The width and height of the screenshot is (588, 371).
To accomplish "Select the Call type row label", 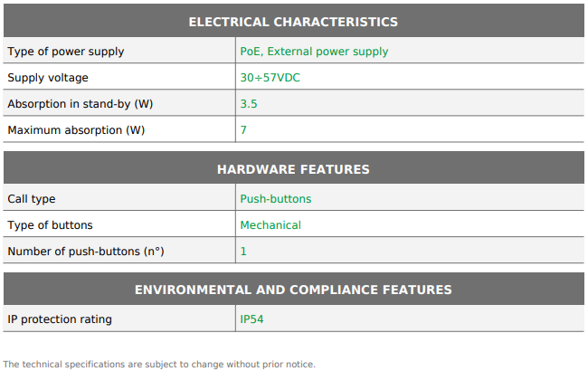I will pos(32,199).
